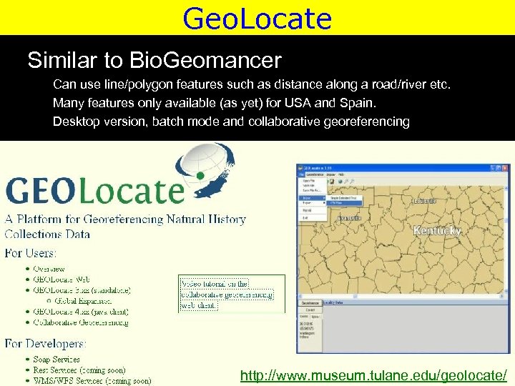
Task: Open the video tutorial link in the box
Action: pos(227,295)
